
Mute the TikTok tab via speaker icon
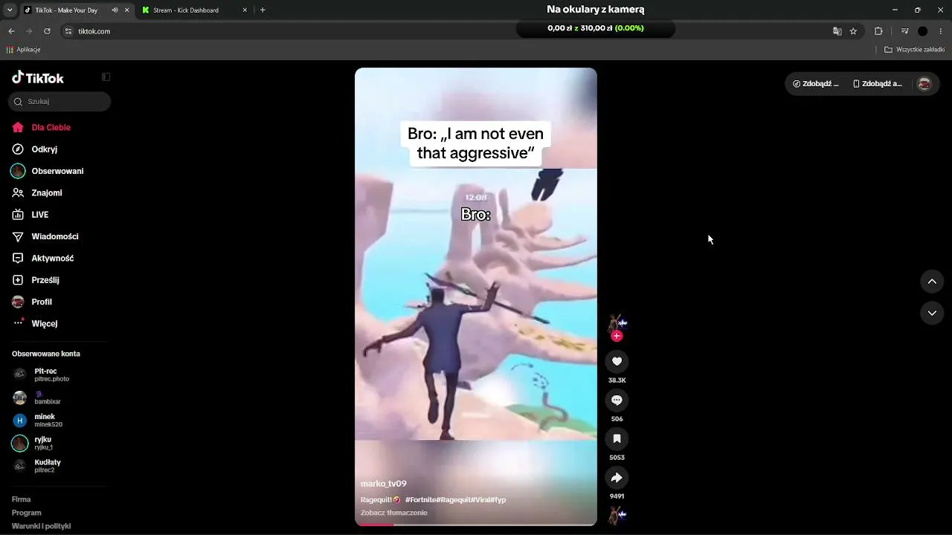click(x=115, y=10)
